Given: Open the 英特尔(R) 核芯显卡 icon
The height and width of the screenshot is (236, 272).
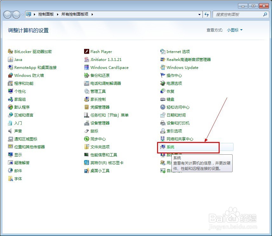Looking at the screenshot, I should tap(87, 163).
